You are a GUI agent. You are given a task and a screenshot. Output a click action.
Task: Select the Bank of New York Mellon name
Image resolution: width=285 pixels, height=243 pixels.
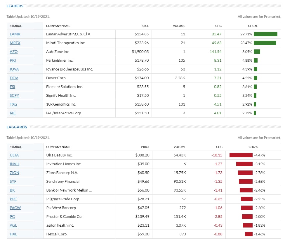click(x=69, y=190)
